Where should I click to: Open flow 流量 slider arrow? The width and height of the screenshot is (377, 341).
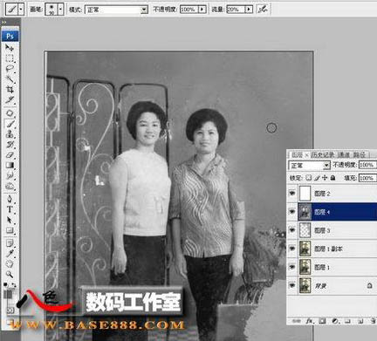tap(249, 10)
